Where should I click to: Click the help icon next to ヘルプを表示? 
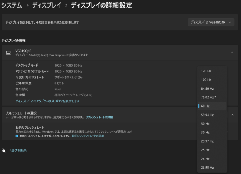coord(4,151)
